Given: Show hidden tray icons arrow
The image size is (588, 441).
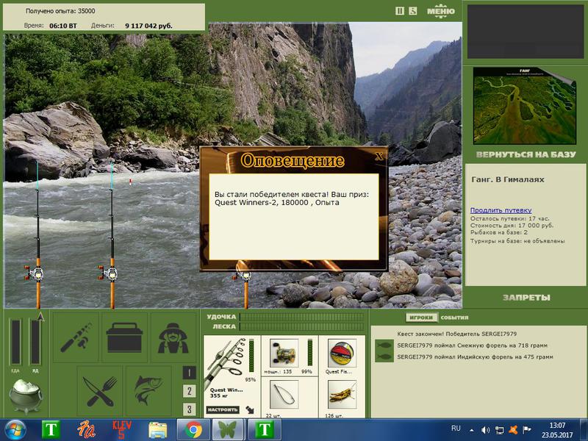Looking at the screenshot, I should click(472, 430).
